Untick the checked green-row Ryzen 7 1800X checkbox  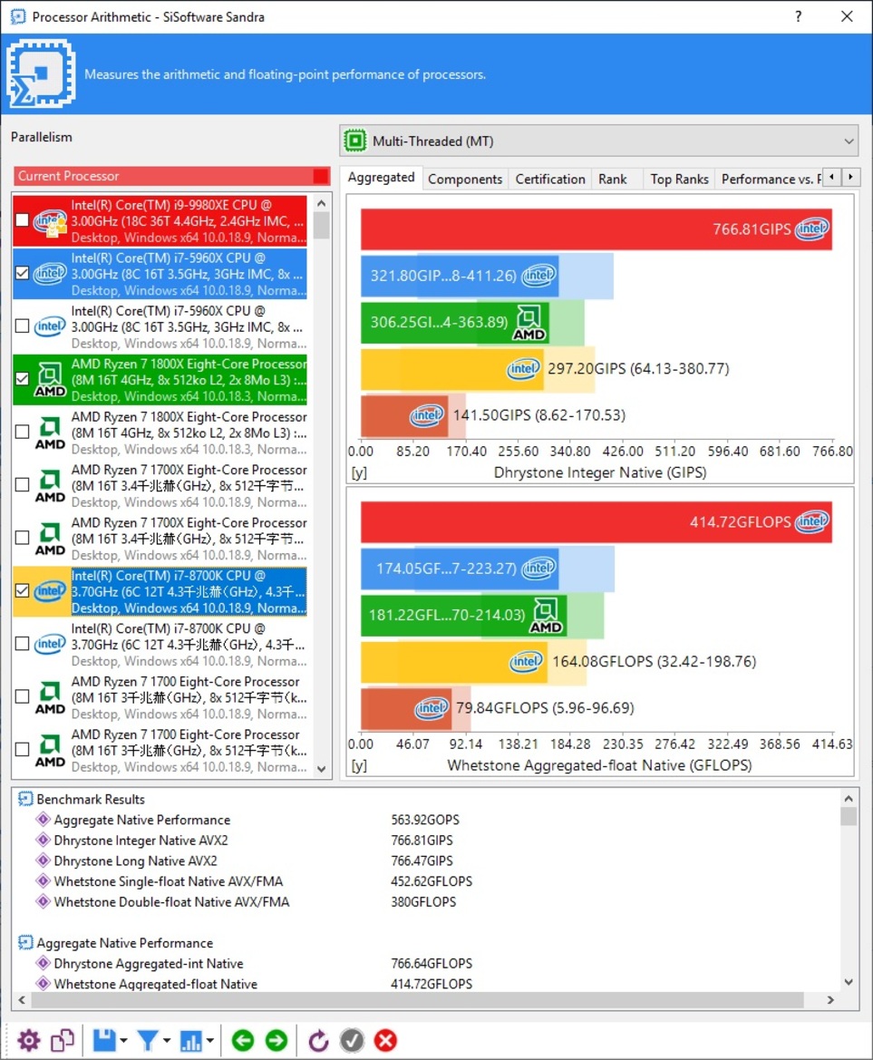tap(23, 379)
